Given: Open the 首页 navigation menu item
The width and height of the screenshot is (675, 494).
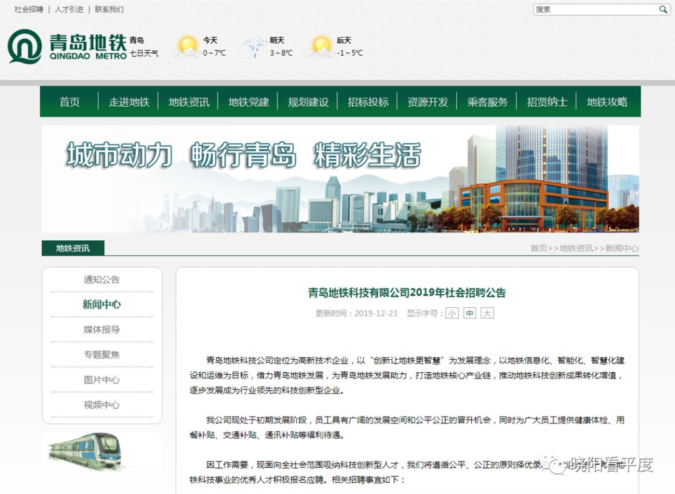Looking at the screenshot, I should point(69,102).
